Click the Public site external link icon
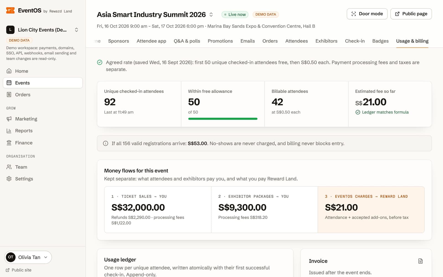Screen dimensions: 443x277 coord(7,270)
